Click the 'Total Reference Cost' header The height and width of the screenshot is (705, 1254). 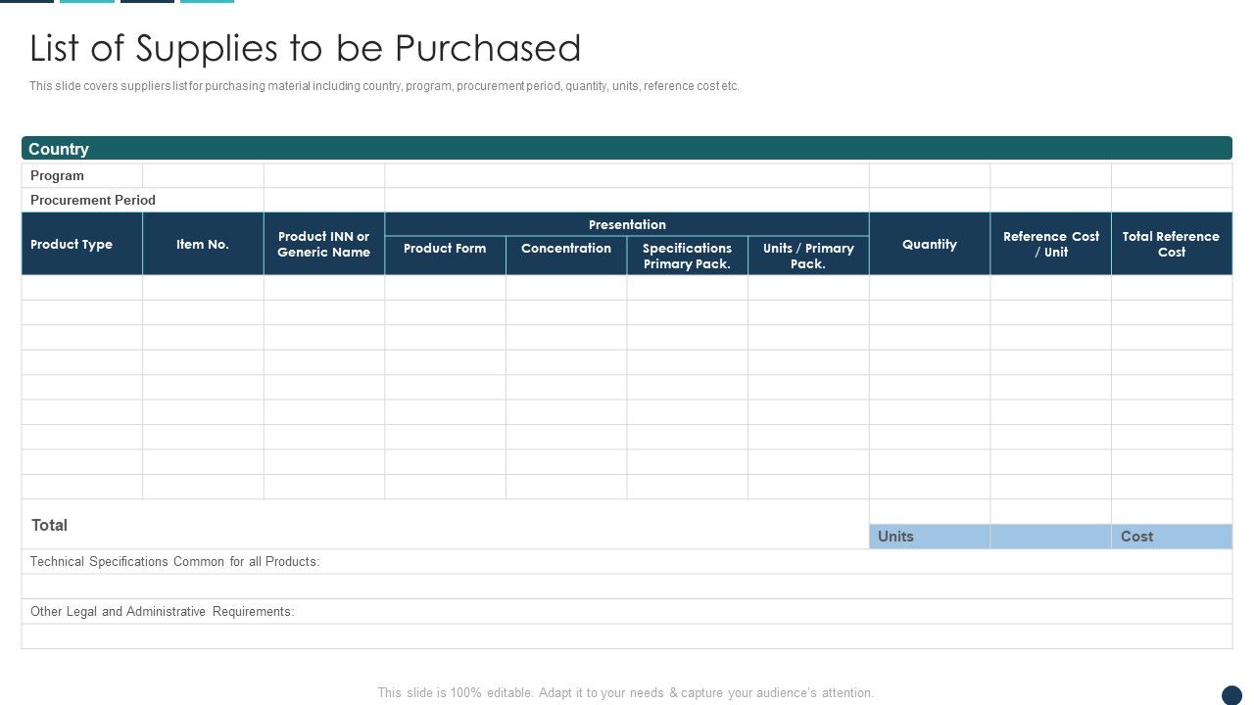1172,244
